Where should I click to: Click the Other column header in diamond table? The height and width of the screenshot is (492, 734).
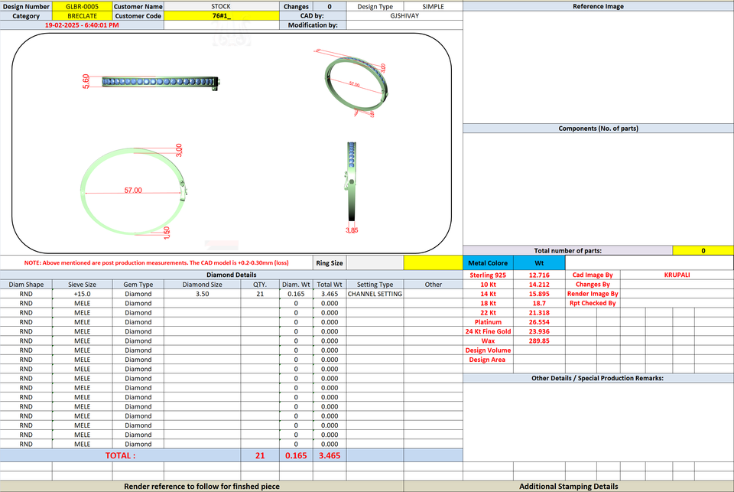(x=433, y=285)
